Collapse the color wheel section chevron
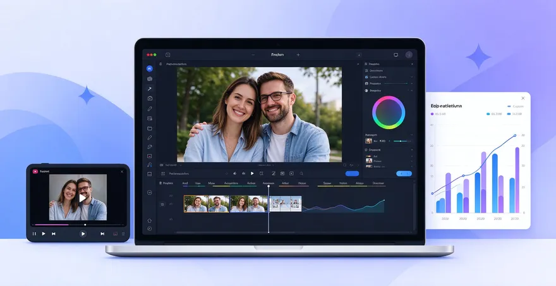 pyautogui.click(x=412, y=90)
